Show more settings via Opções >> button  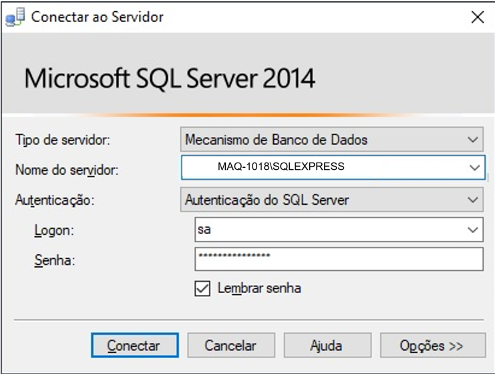pos(432,346)
